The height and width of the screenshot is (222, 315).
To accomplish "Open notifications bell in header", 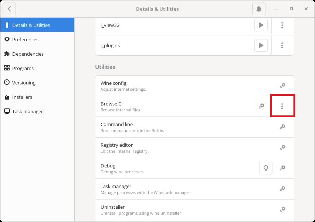I will point(259,9).
